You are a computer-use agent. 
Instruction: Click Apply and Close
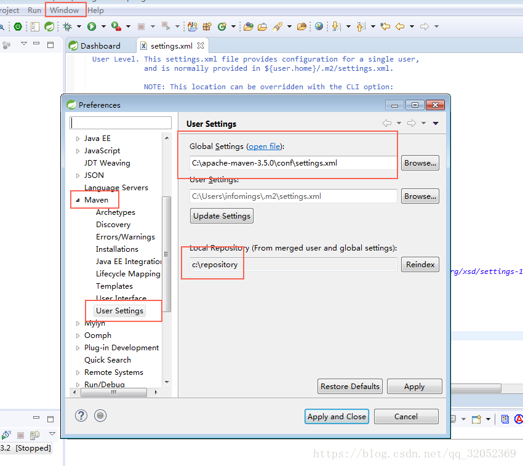337,417
